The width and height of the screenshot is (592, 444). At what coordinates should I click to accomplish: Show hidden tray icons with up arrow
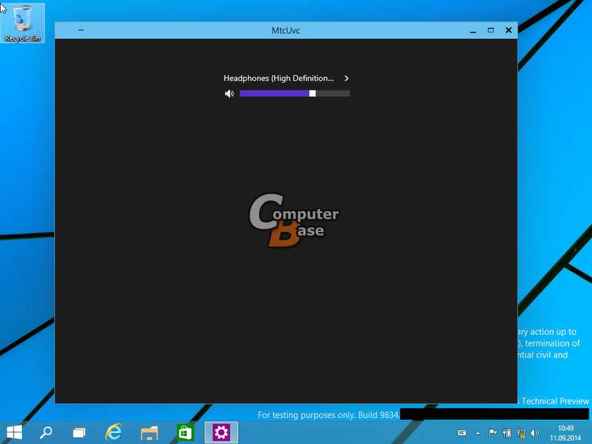coord(477,433)
